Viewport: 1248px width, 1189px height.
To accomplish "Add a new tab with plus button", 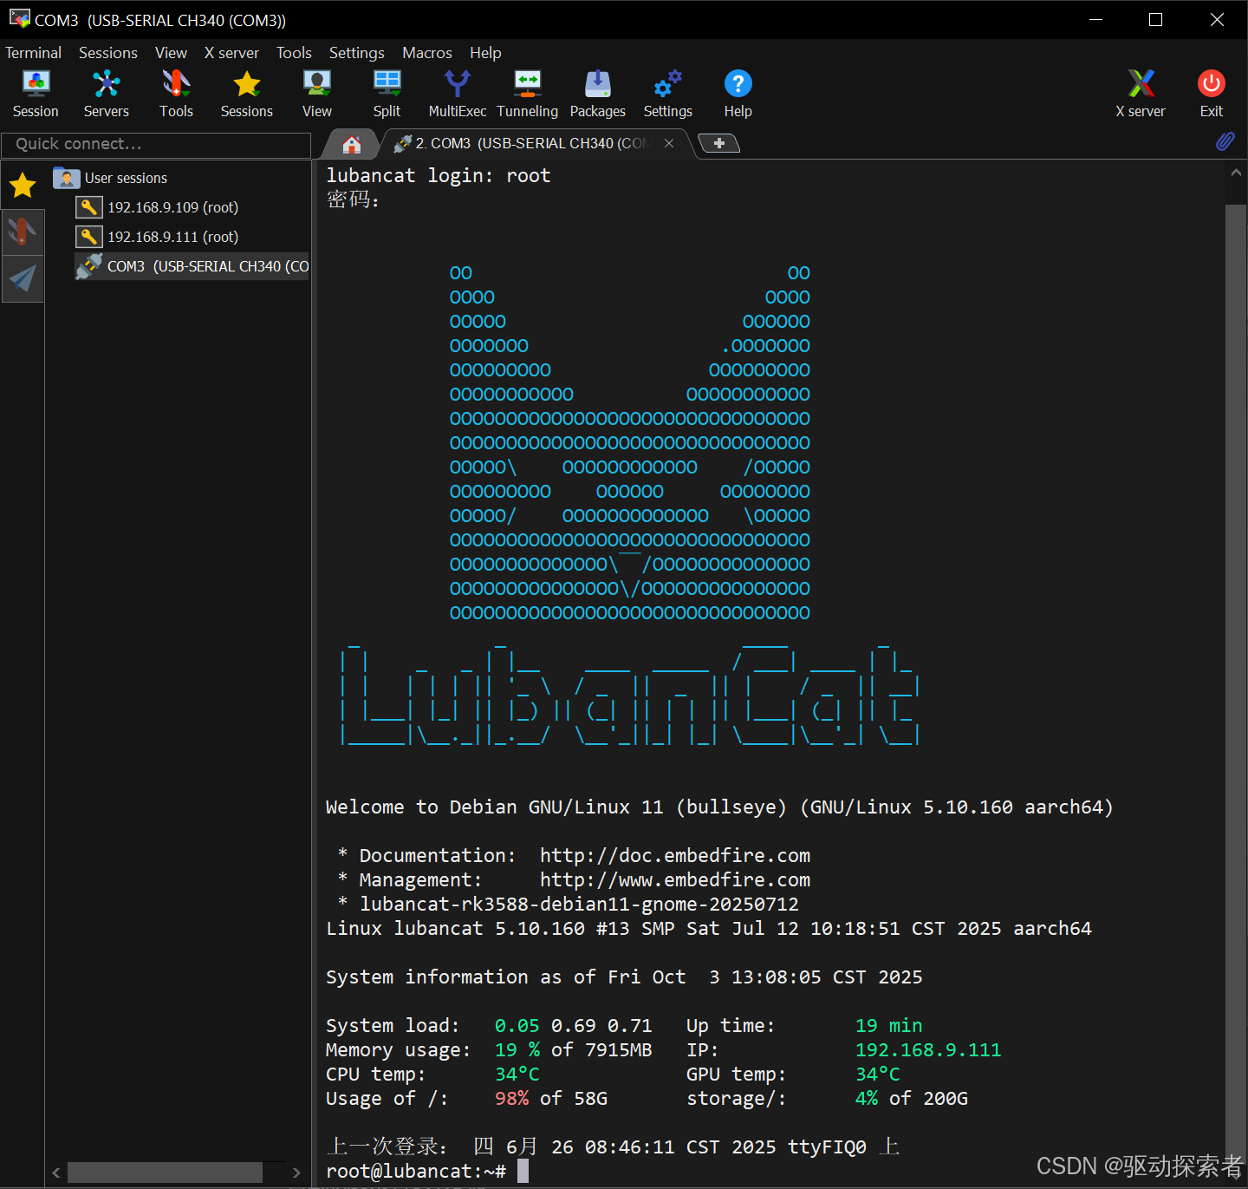I will click(718, 143).
